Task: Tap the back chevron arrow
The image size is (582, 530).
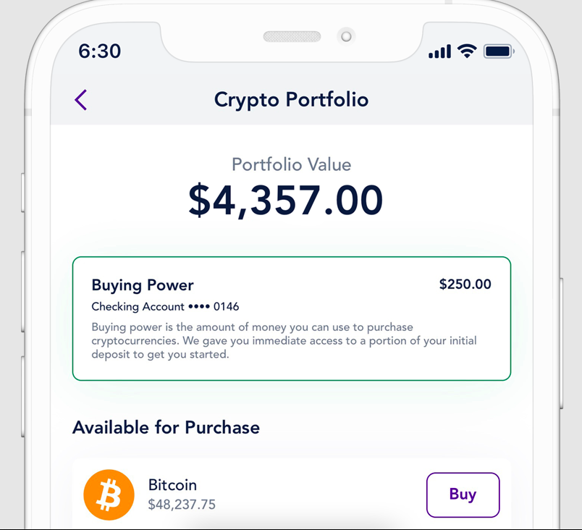Action: [x=81, y=99]
